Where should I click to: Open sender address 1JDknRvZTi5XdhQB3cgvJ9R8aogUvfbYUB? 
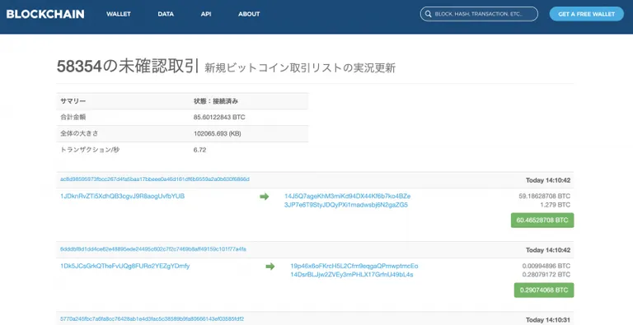pos(122,196)
